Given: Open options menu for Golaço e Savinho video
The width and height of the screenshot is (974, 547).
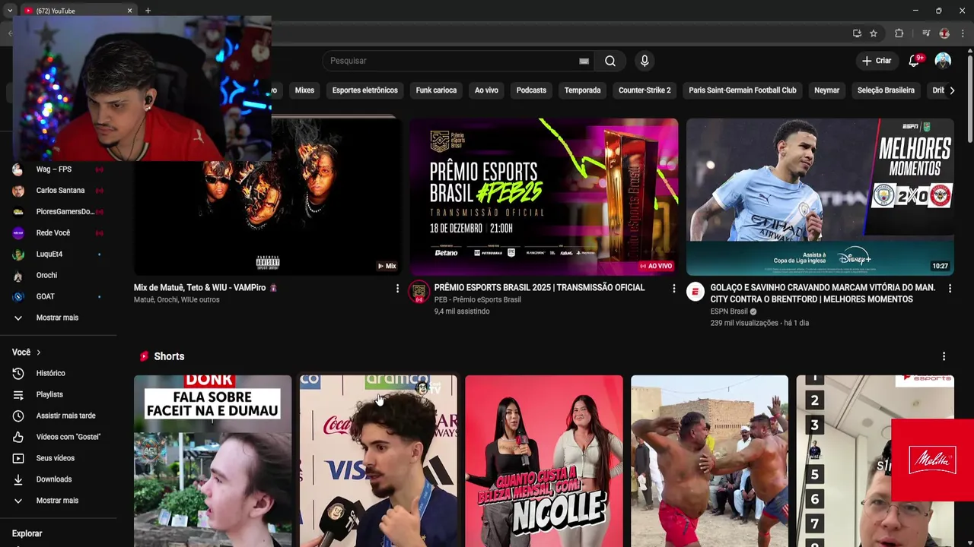Looking at the screenshot, I should 950,289.
